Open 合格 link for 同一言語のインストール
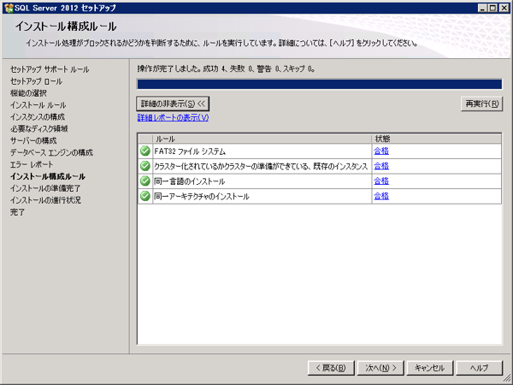 (381, 181)
